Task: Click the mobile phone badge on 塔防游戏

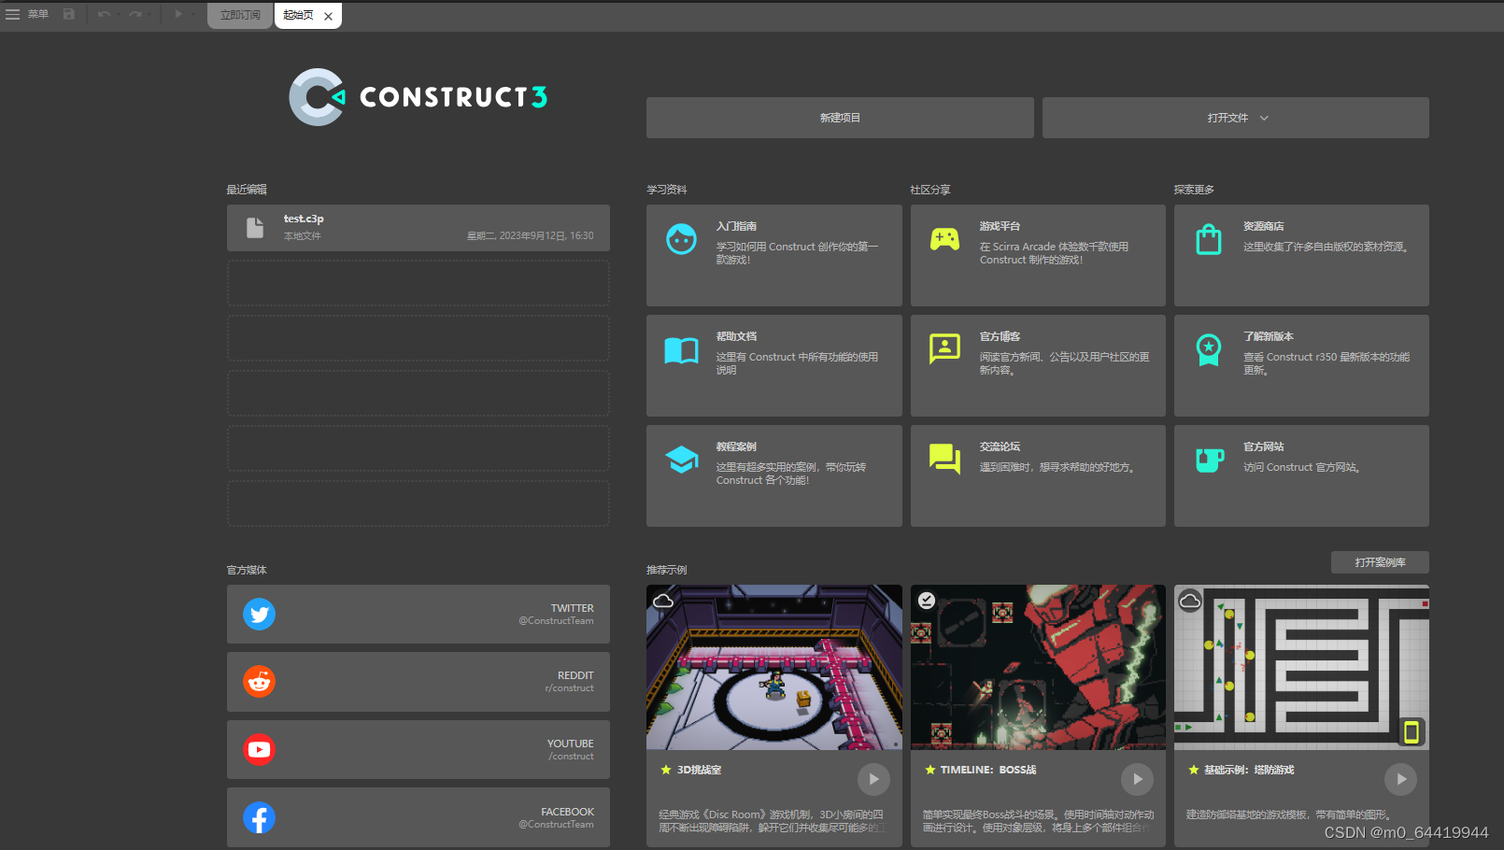Action: (1412, 732)
